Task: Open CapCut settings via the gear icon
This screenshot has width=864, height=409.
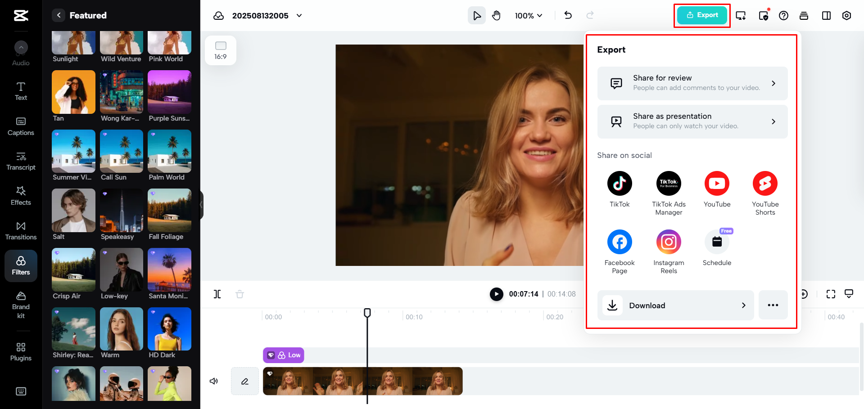Action: tap(846, 15)
